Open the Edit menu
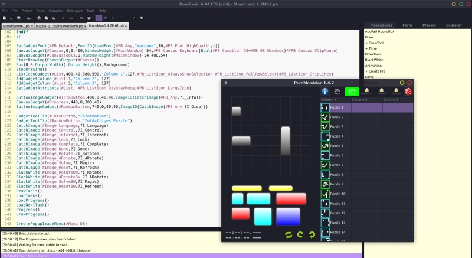The height and width of the screenshot is (258, 472). (x=14, y=11)
